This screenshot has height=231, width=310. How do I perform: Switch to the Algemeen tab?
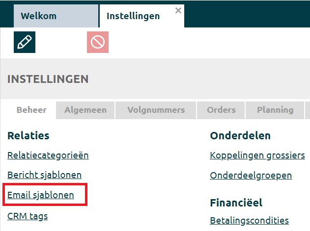click(85, 110)
